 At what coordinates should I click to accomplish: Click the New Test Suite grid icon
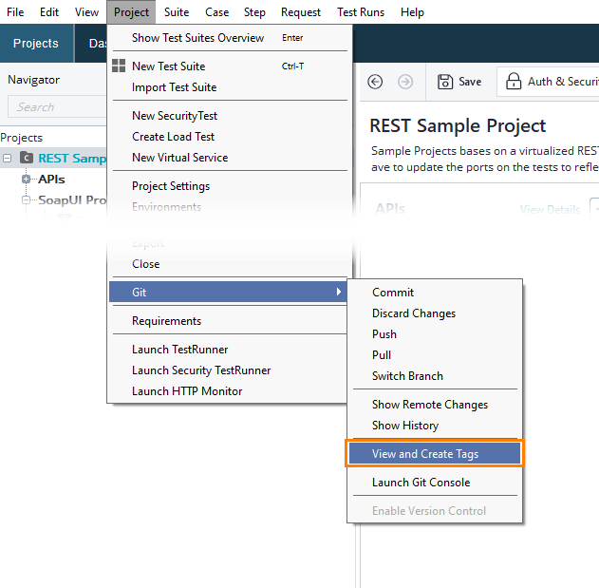119,66
